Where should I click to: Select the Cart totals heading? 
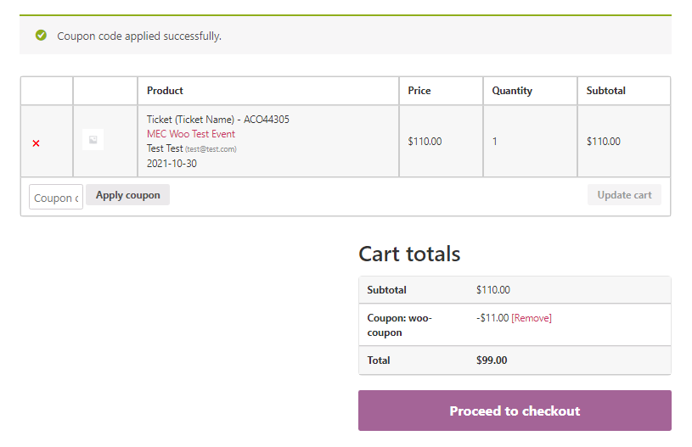click(409, 254)
